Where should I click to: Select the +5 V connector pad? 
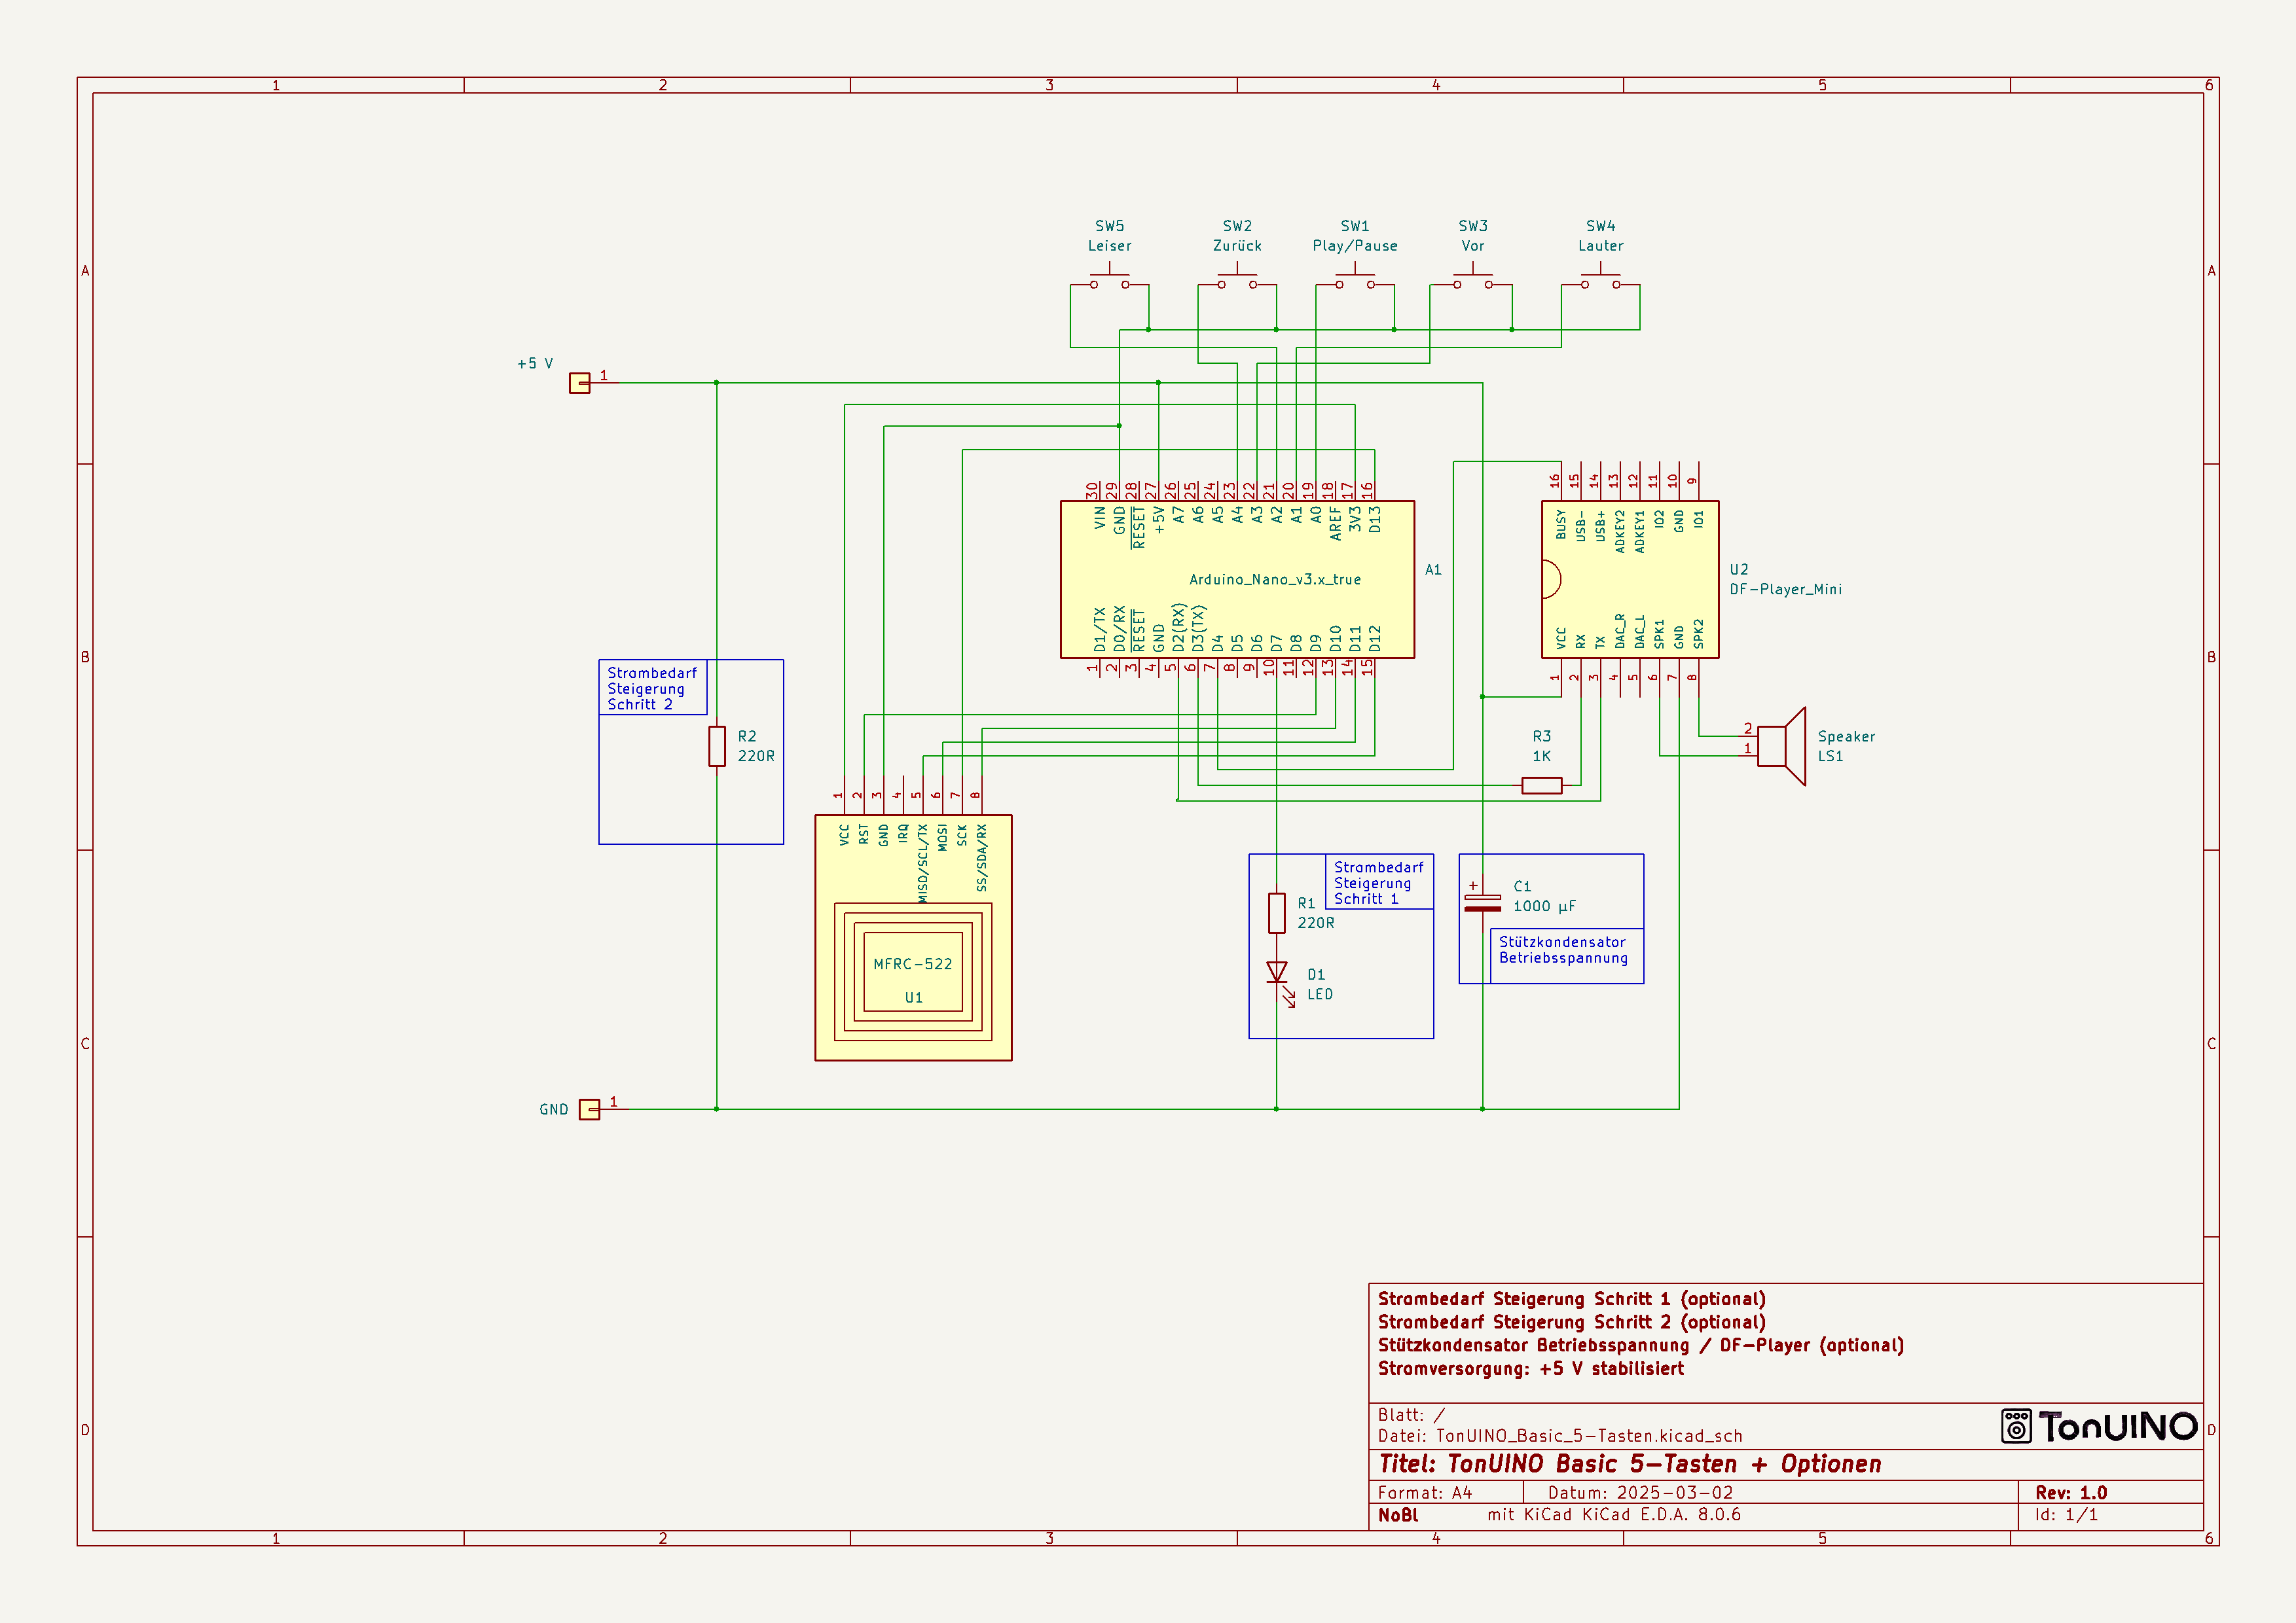click(x=579, y=383)
